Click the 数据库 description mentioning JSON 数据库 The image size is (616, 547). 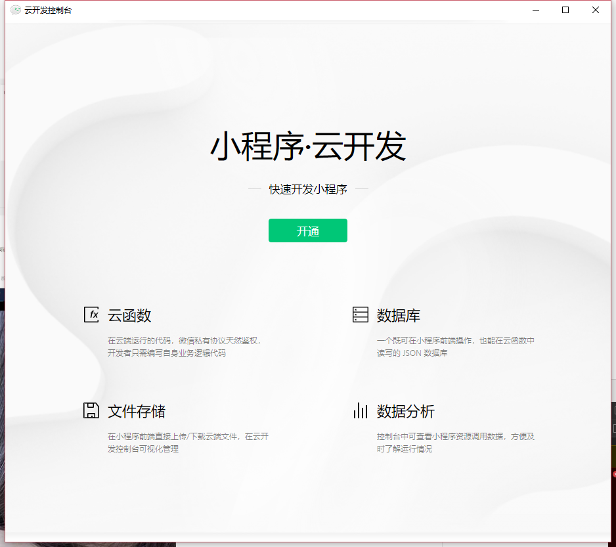click(x=455, y=347)
